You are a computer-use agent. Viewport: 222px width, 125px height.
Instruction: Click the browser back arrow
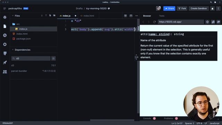(143, 22)
